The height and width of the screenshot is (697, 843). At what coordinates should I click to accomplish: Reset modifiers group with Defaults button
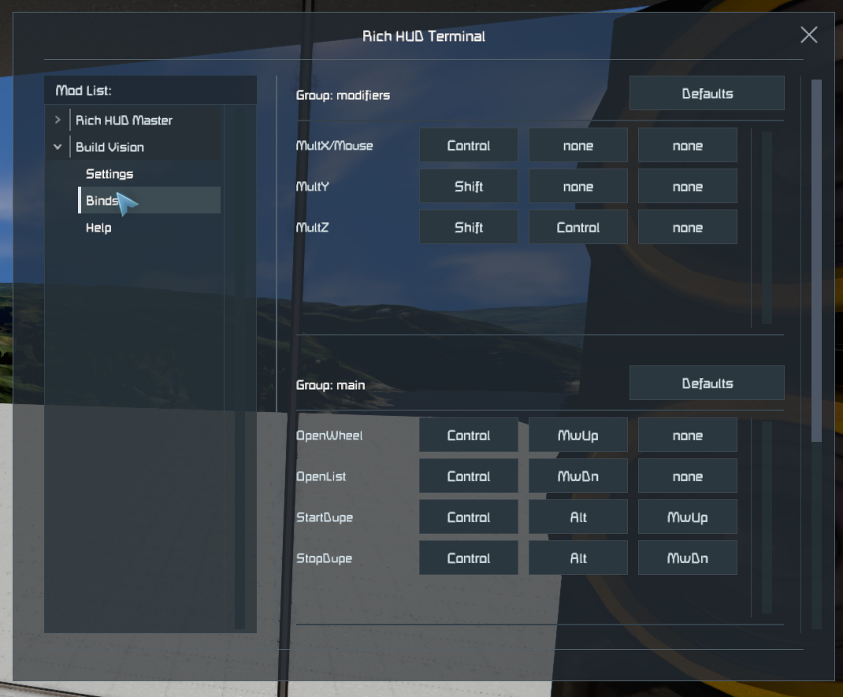[707, 94]
